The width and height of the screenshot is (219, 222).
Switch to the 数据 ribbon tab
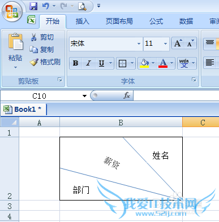coord(186,21)
